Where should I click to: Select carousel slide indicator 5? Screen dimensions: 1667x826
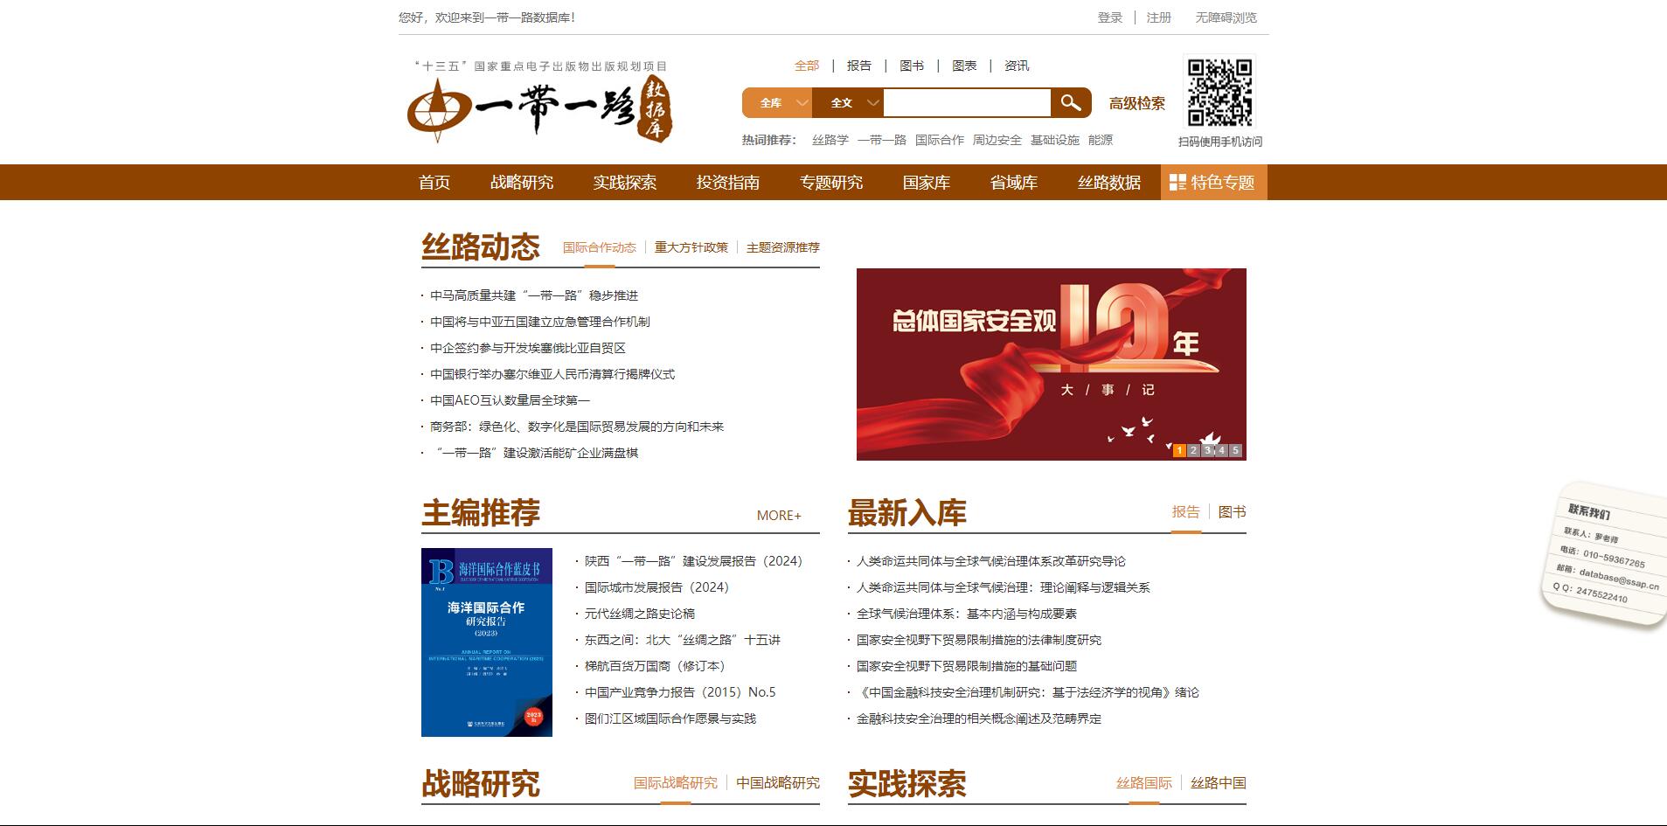1235,450
